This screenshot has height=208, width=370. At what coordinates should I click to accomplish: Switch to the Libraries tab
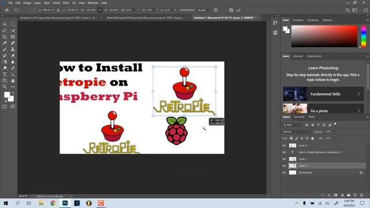pyautogui.click(x=298, y=56)
